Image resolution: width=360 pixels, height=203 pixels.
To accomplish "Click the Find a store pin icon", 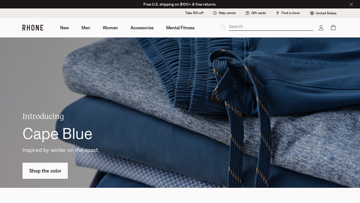I will click(x=278, y=13).
